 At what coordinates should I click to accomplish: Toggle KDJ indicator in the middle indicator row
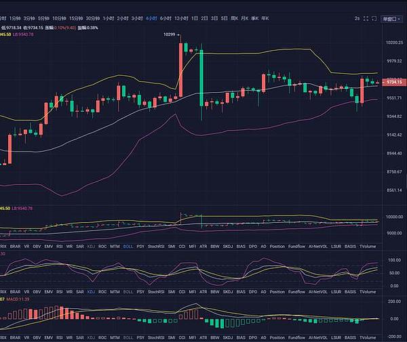[x=91, y=291]
